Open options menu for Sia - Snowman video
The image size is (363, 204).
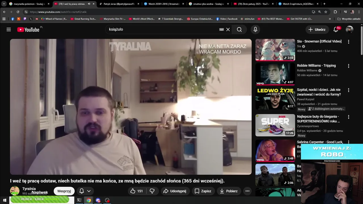click(349, 42)
